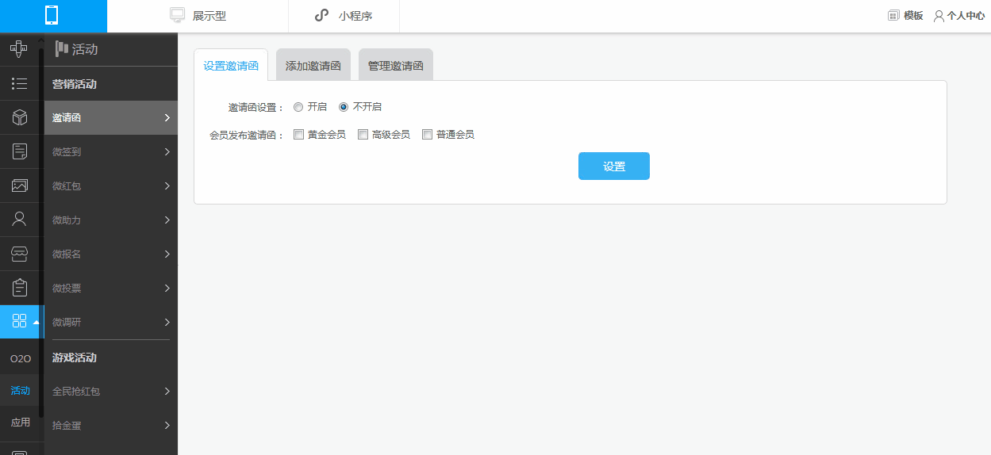This screenshot has height=455, width=991.
Task: Click the mini-program icon beside 小程序
Action: tap(321, 15)
